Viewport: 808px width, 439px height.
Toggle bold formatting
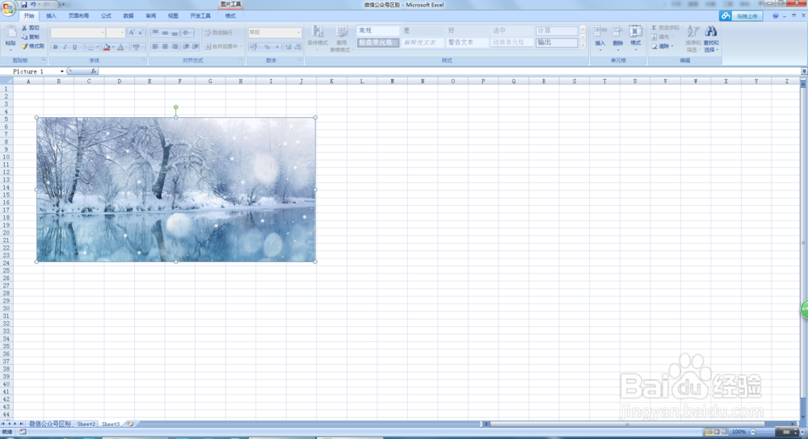tap(55, 47)
